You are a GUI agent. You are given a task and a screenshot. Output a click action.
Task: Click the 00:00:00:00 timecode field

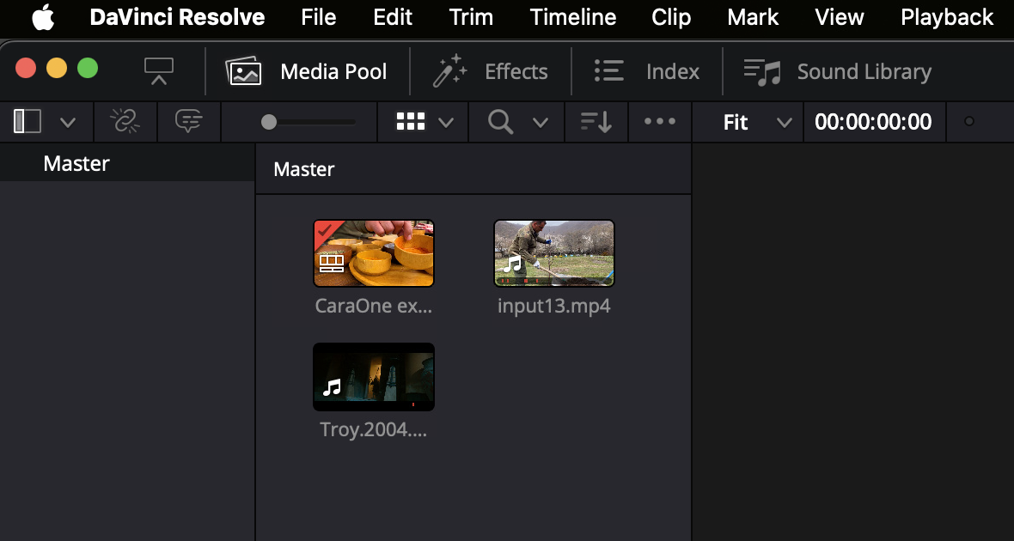tap(873, 122)
